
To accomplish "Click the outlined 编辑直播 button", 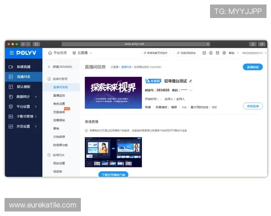I will tap(252, 106).
